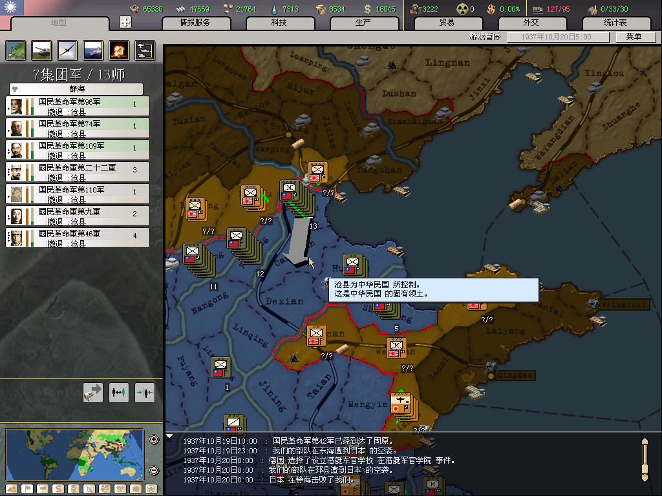The image size is (662, 496).
Task: Expand the panel with the cross button
Action: point(125,22)
